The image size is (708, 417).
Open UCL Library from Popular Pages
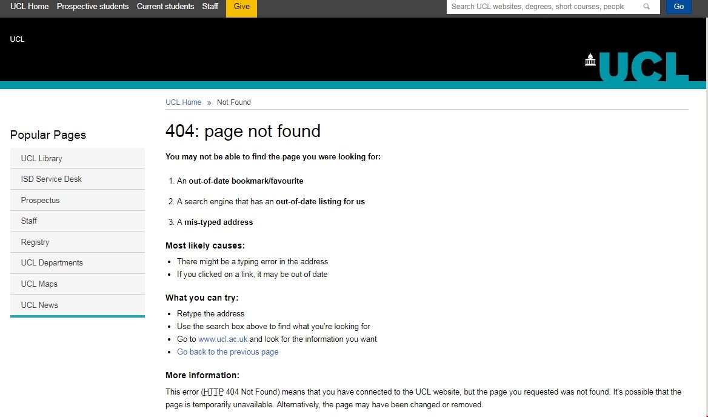41,158
